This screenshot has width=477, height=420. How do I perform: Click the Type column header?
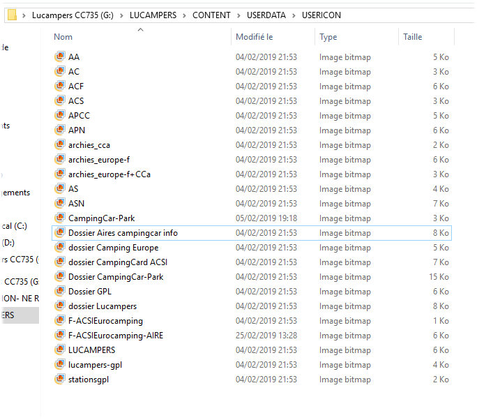coord(328,37)
